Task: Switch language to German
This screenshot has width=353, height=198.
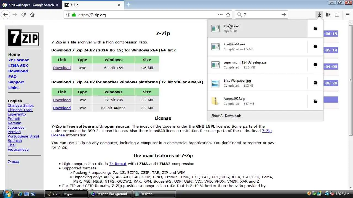Action: point(14,123)
